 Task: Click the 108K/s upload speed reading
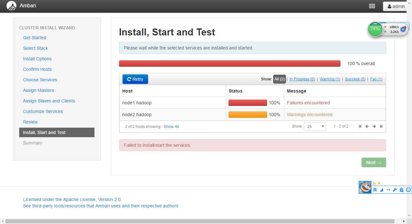point(394,27)
